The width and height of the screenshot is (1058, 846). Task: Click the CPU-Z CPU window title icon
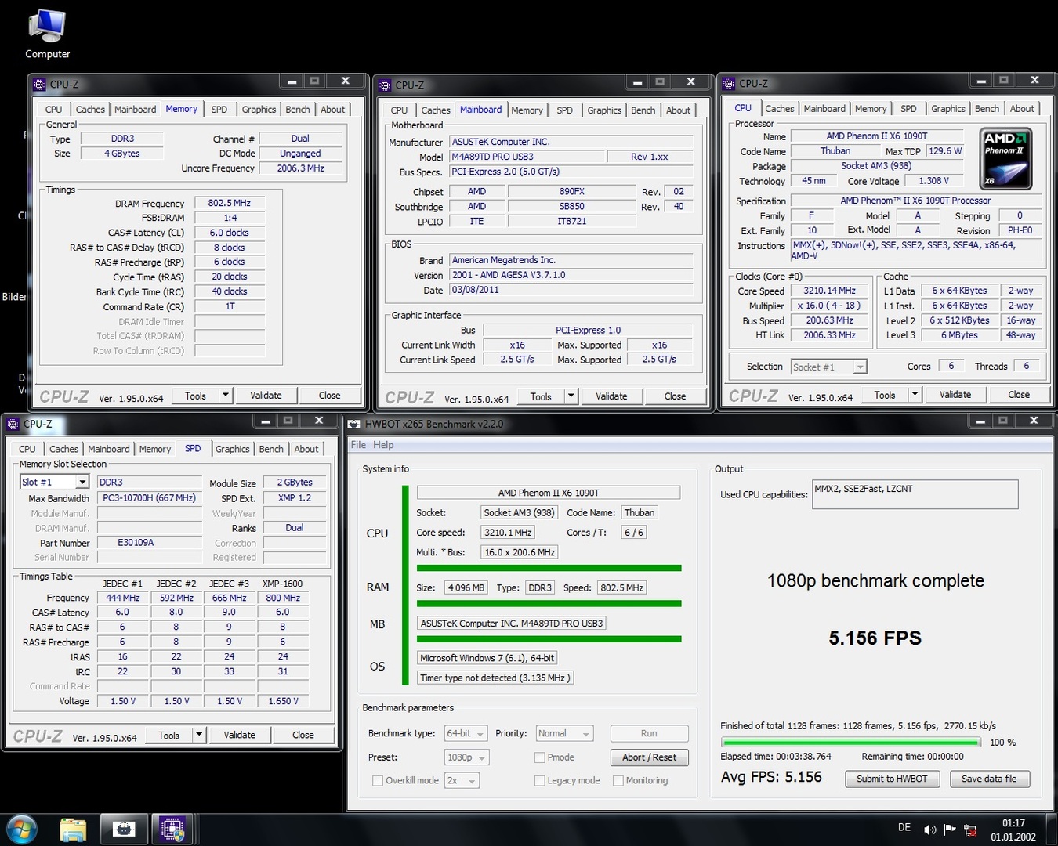(x=729, y=83)
